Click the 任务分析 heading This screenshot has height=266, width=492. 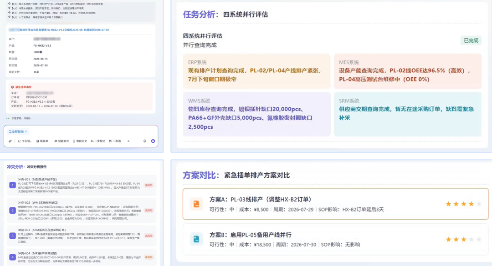click(x=201, y=15)
